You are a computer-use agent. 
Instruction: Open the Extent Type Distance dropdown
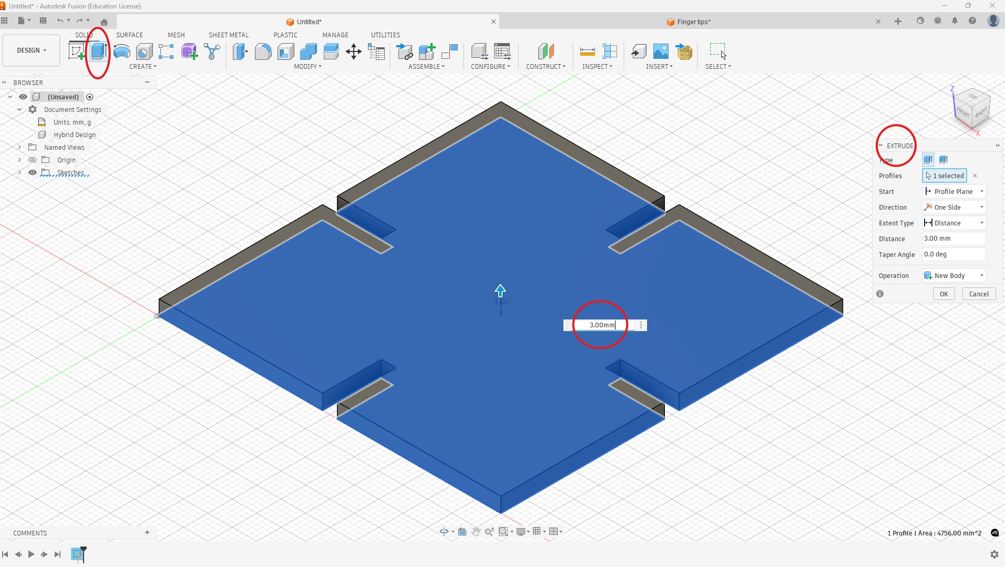[x=954, y=223]
